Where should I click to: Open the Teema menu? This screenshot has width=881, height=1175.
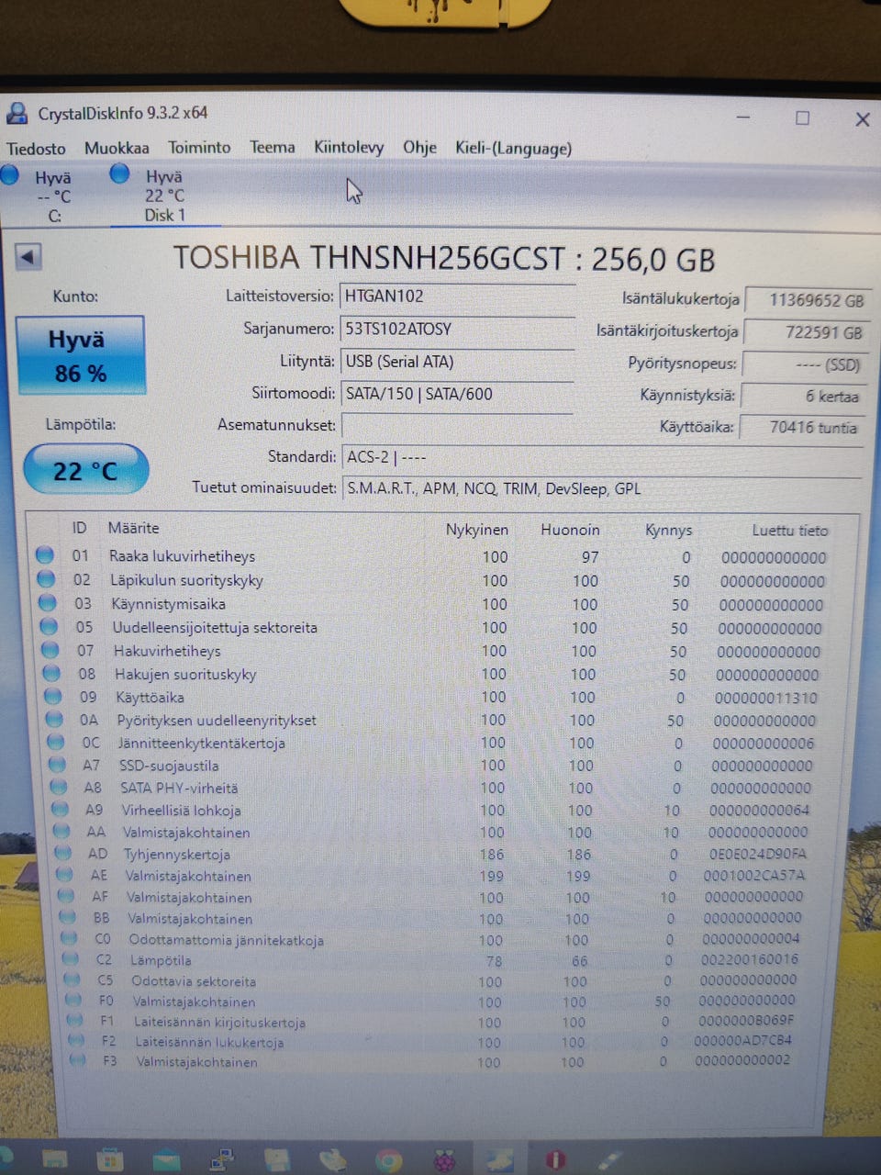coord(273,147)
